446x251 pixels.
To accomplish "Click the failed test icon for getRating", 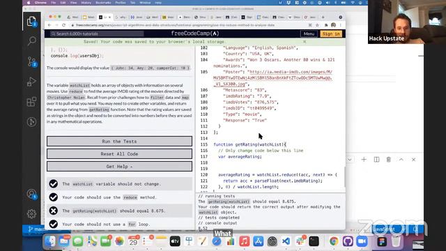I will pos(53,211).
